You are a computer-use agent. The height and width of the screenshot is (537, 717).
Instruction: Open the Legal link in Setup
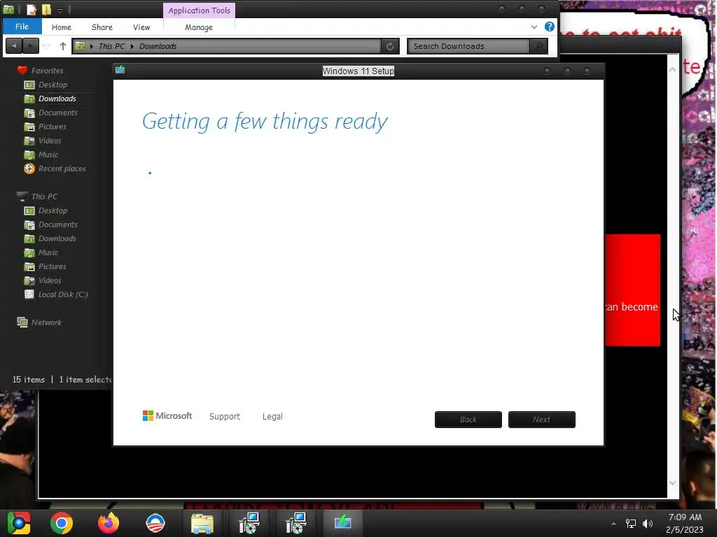pos(272,417)
